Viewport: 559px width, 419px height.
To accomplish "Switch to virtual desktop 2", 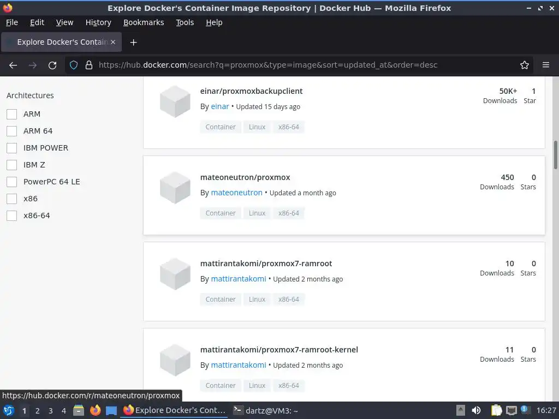I will click(x=38, y=411).
